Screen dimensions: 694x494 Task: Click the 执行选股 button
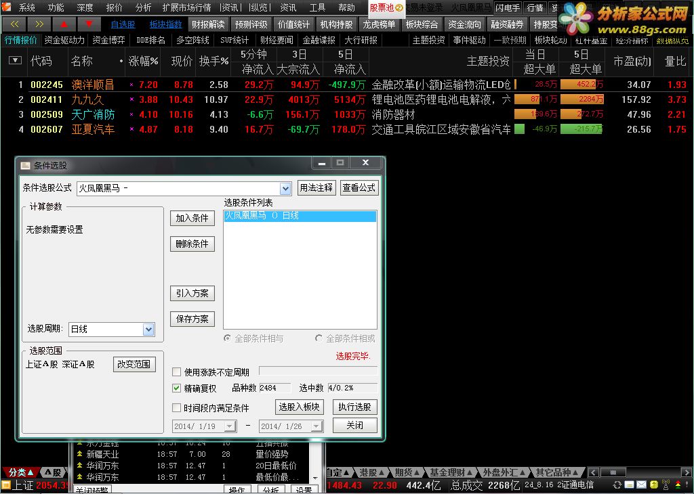(x=354, y=407)
